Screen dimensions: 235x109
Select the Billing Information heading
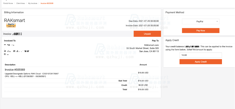point(14,12)
